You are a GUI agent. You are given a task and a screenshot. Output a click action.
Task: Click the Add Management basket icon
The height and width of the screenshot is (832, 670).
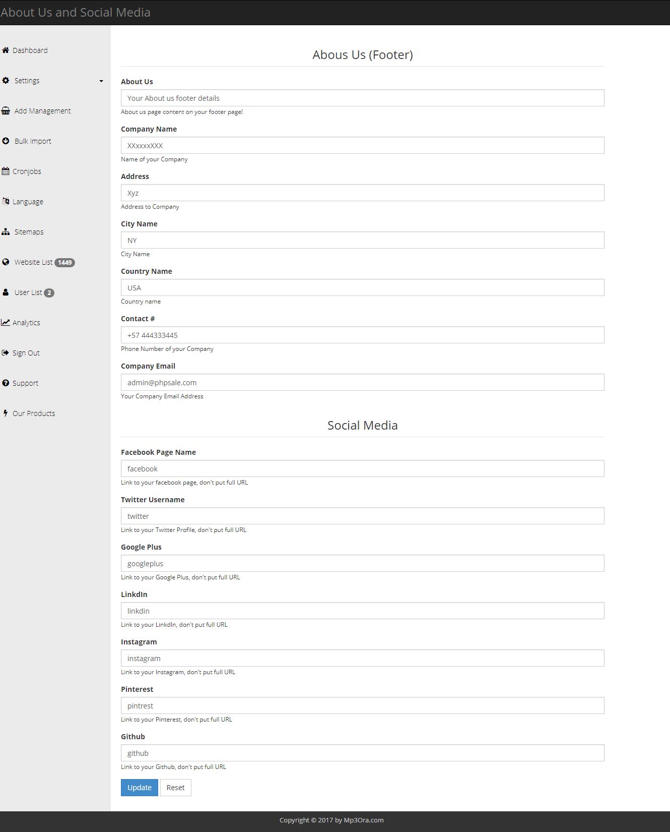(x=6, y=111)
